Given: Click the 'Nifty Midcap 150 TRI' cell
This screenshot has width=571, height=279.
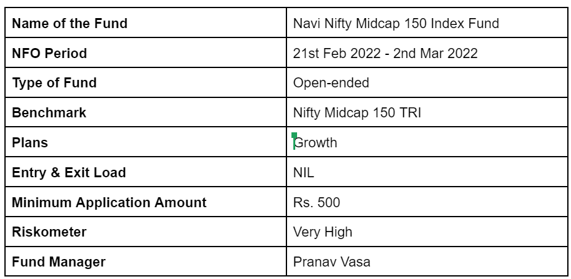Looking at the screenshot, I should click(427, 112).
